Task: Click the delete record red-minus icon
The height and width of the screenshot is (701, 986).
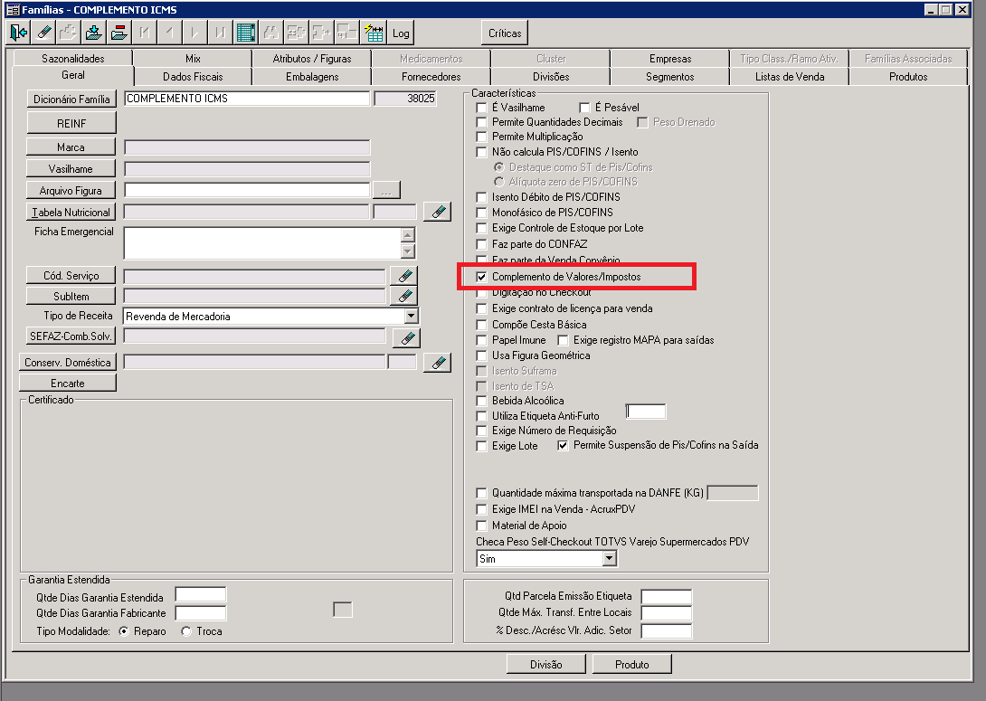Action: (x=119, y=33)
